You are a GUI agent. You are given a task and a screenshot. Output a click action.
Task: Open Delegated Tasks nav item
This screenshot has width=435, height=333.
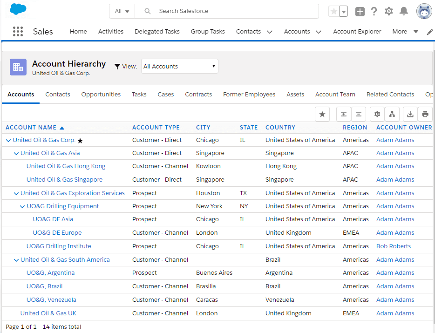(x=157, y=32)
